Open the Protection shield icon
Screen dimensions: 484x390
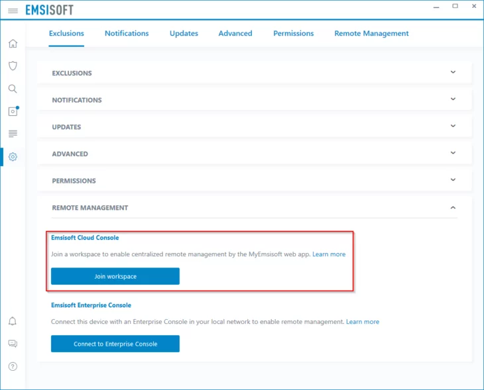(x=13, y=66)
